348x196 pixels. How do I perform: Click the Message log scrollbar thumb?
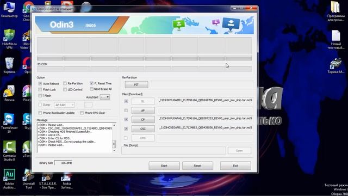pos(114,144)
